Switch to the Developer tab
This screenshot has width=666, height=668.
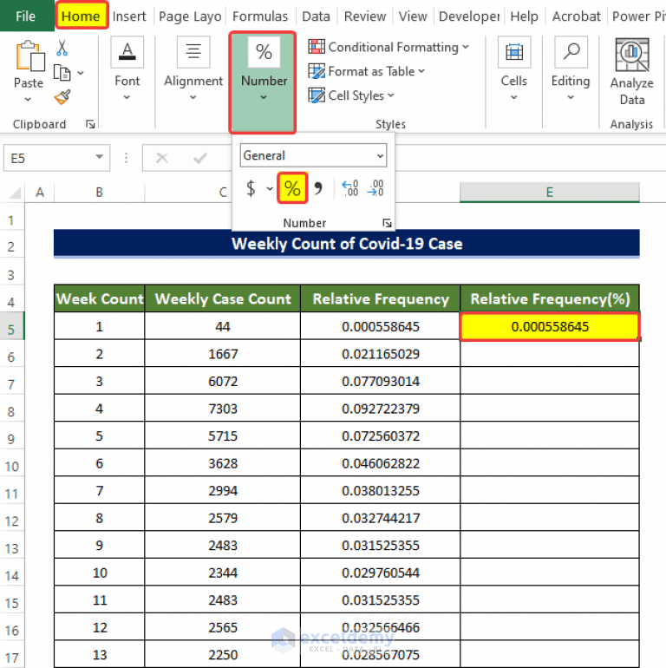pyautogui.click(x=469, y=16)
